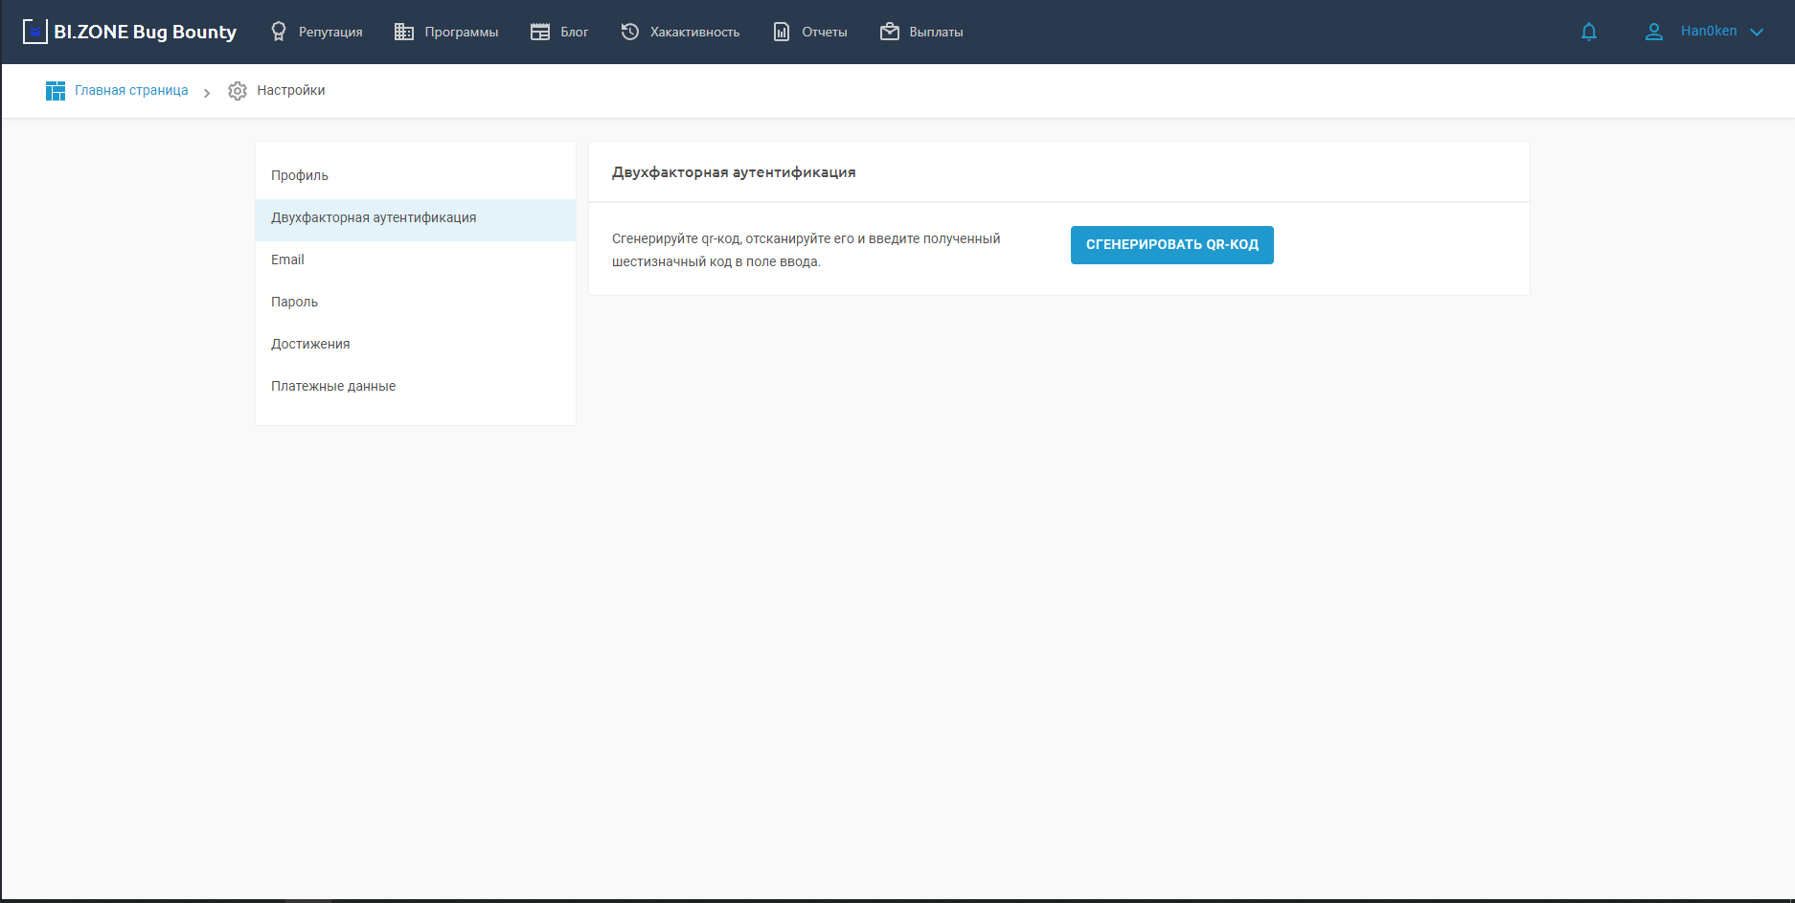Click the BI.ZONE Bug Bounty logo icon
Screen dimensions: 1795x903
pyautogui.click(x=35, y=32)
